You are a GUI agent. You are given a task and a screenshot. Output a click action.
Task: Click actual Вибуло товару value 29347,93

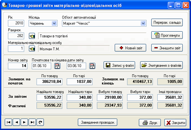pyautogui.click(x=110, y=106)
